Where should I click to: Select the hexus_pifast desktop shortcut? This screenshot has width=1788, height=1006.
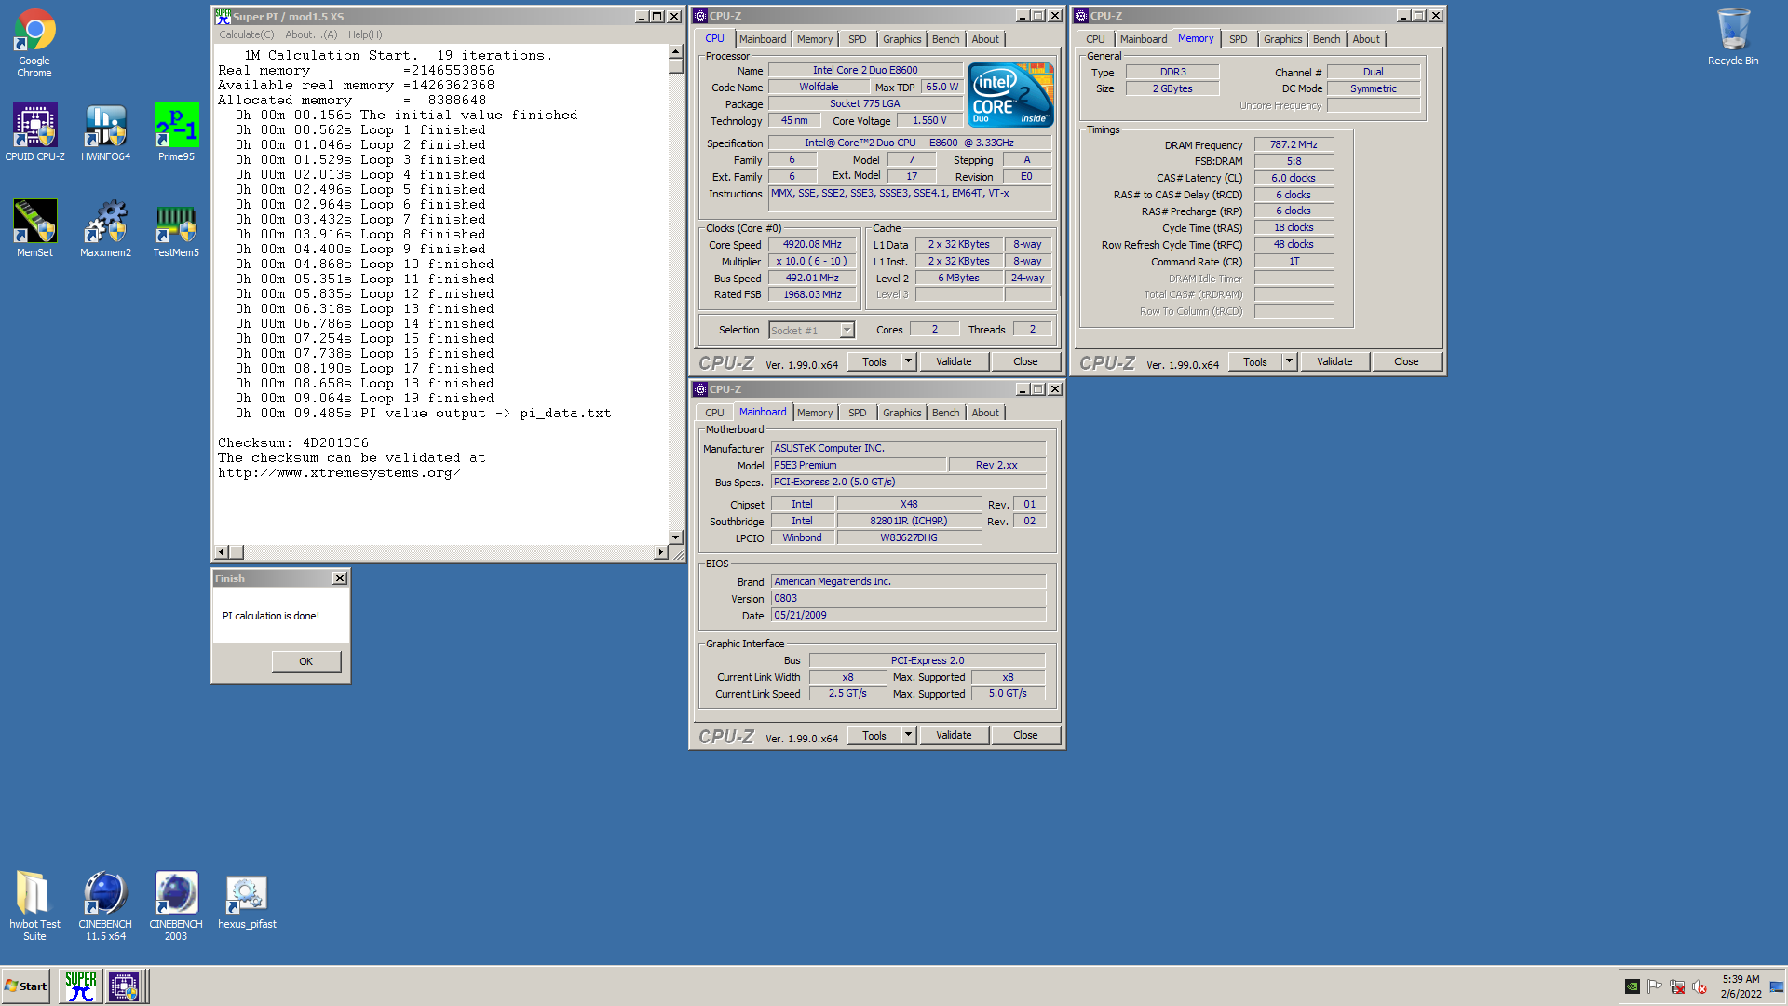click(247, 901)
